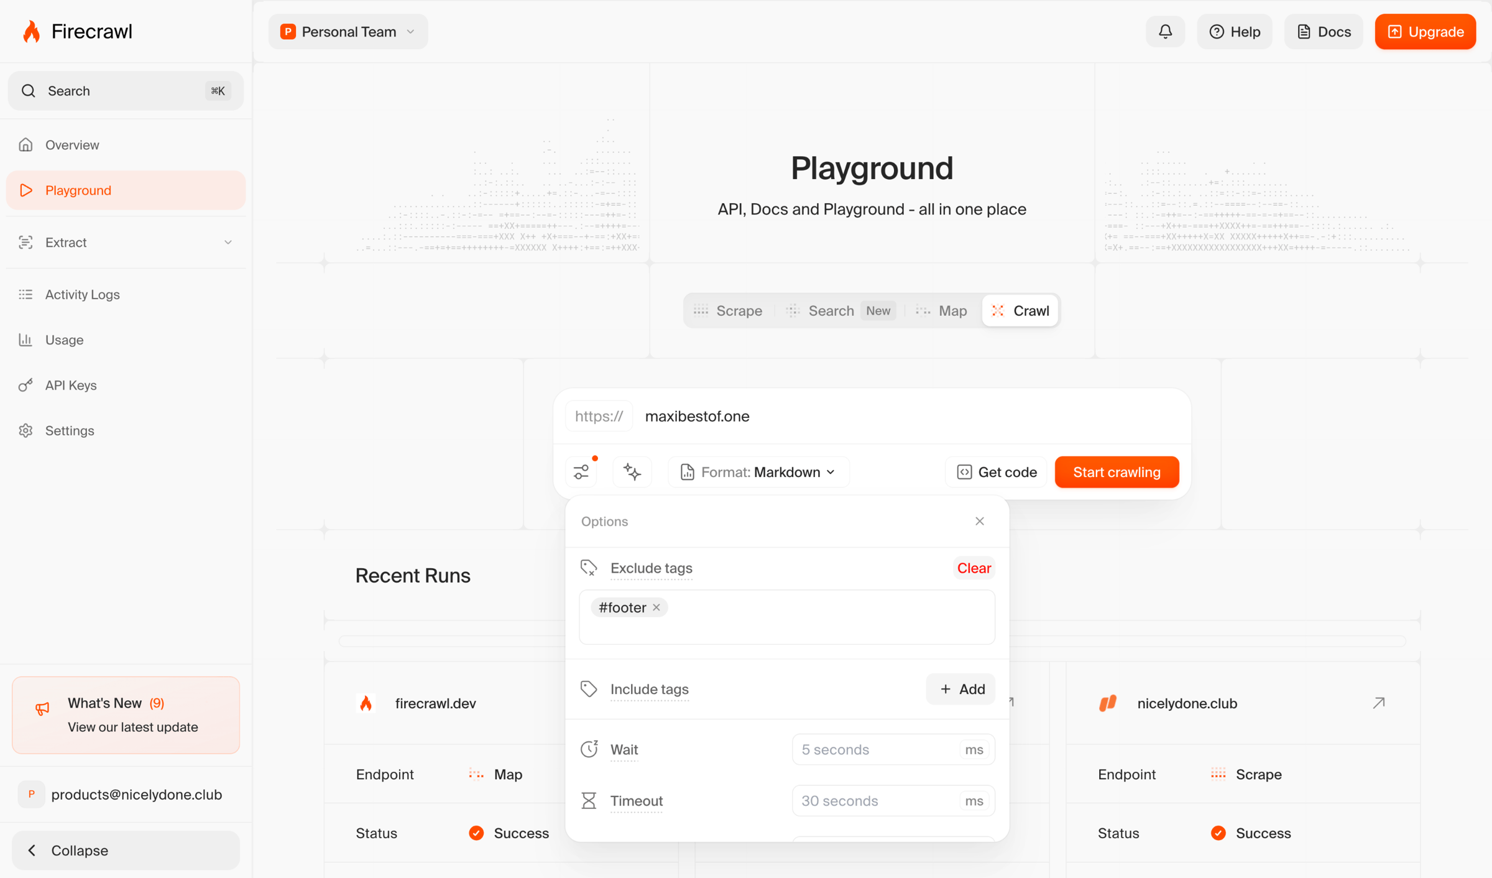
Task: Select the Search New tab
Action: click(x=840, y=311)
